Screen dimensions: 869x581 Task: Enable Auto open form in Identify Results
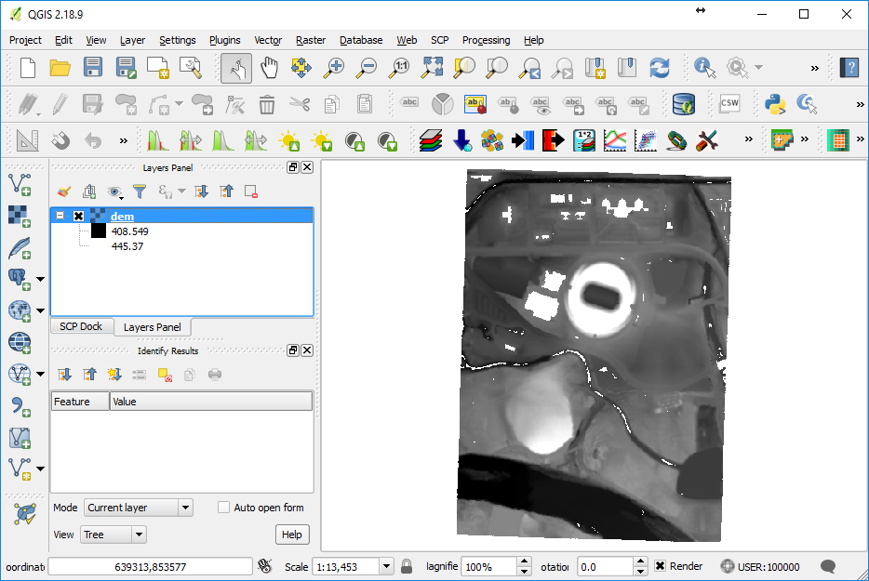[222, 507]
